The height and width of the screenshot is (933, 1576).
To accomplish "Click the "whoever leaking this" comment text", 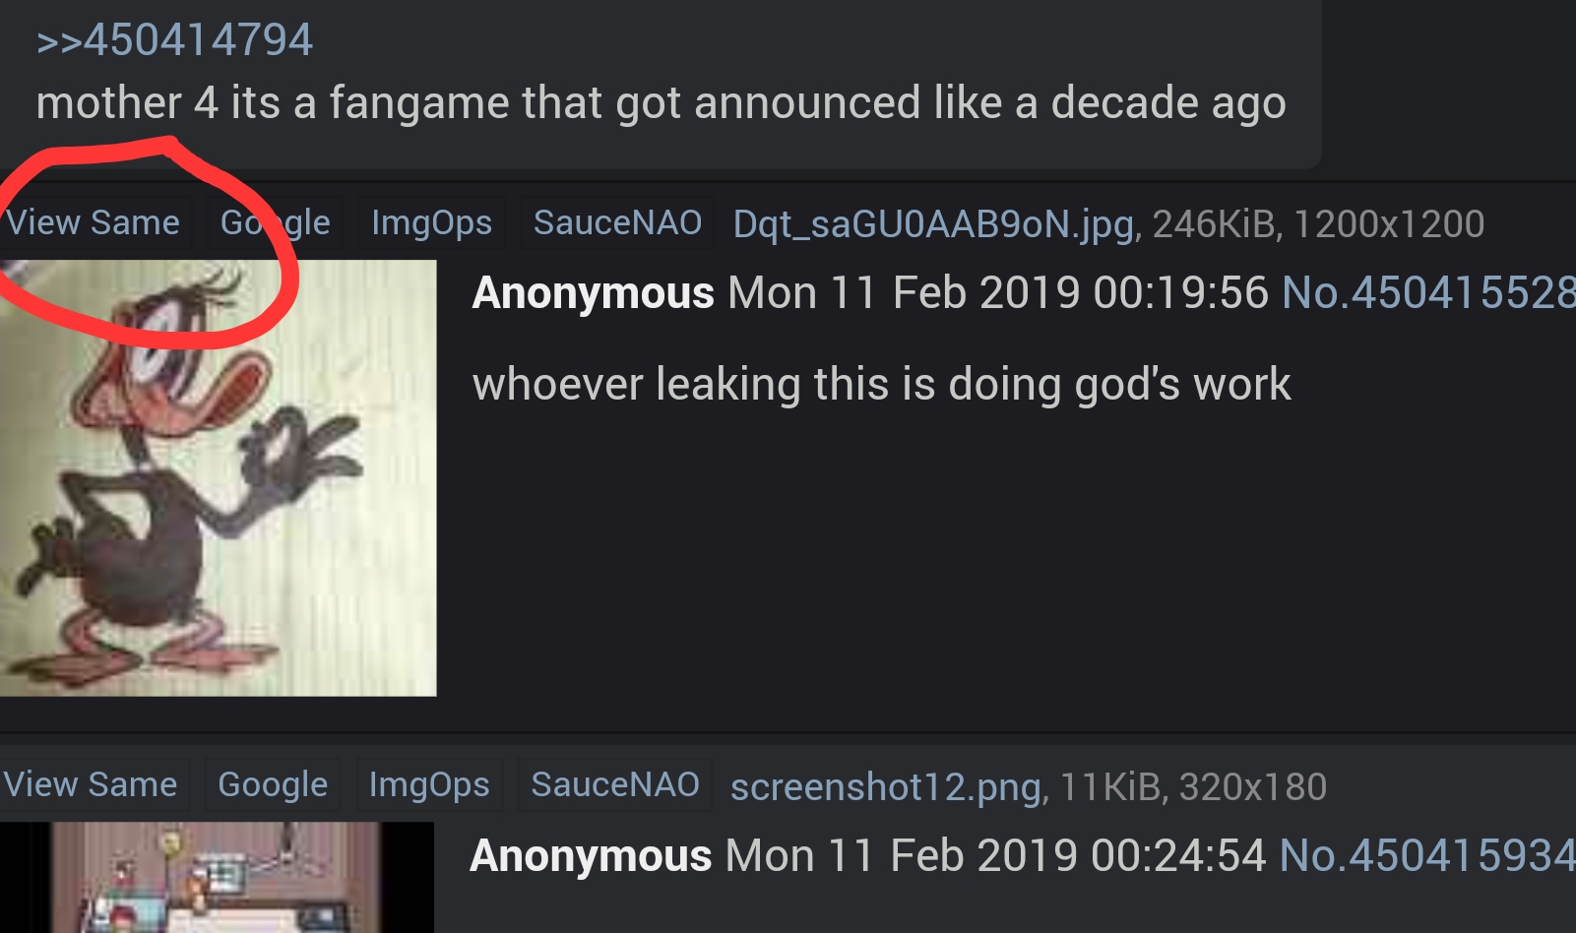I will pyautogui.click(x=881, y=384).
